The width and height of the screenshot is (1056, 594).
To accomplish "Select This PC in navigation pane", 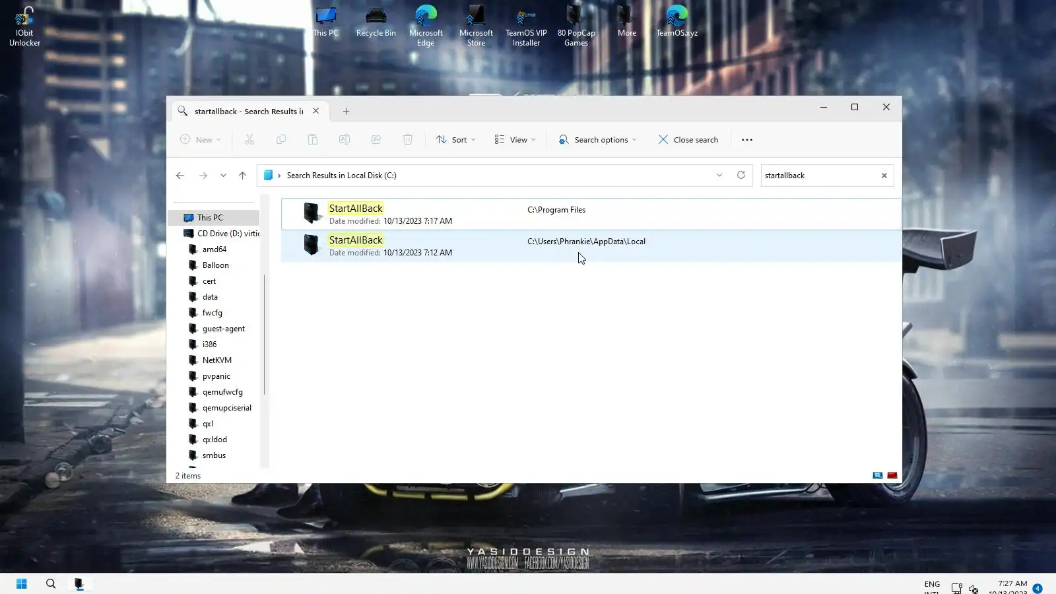I will 213,218.
